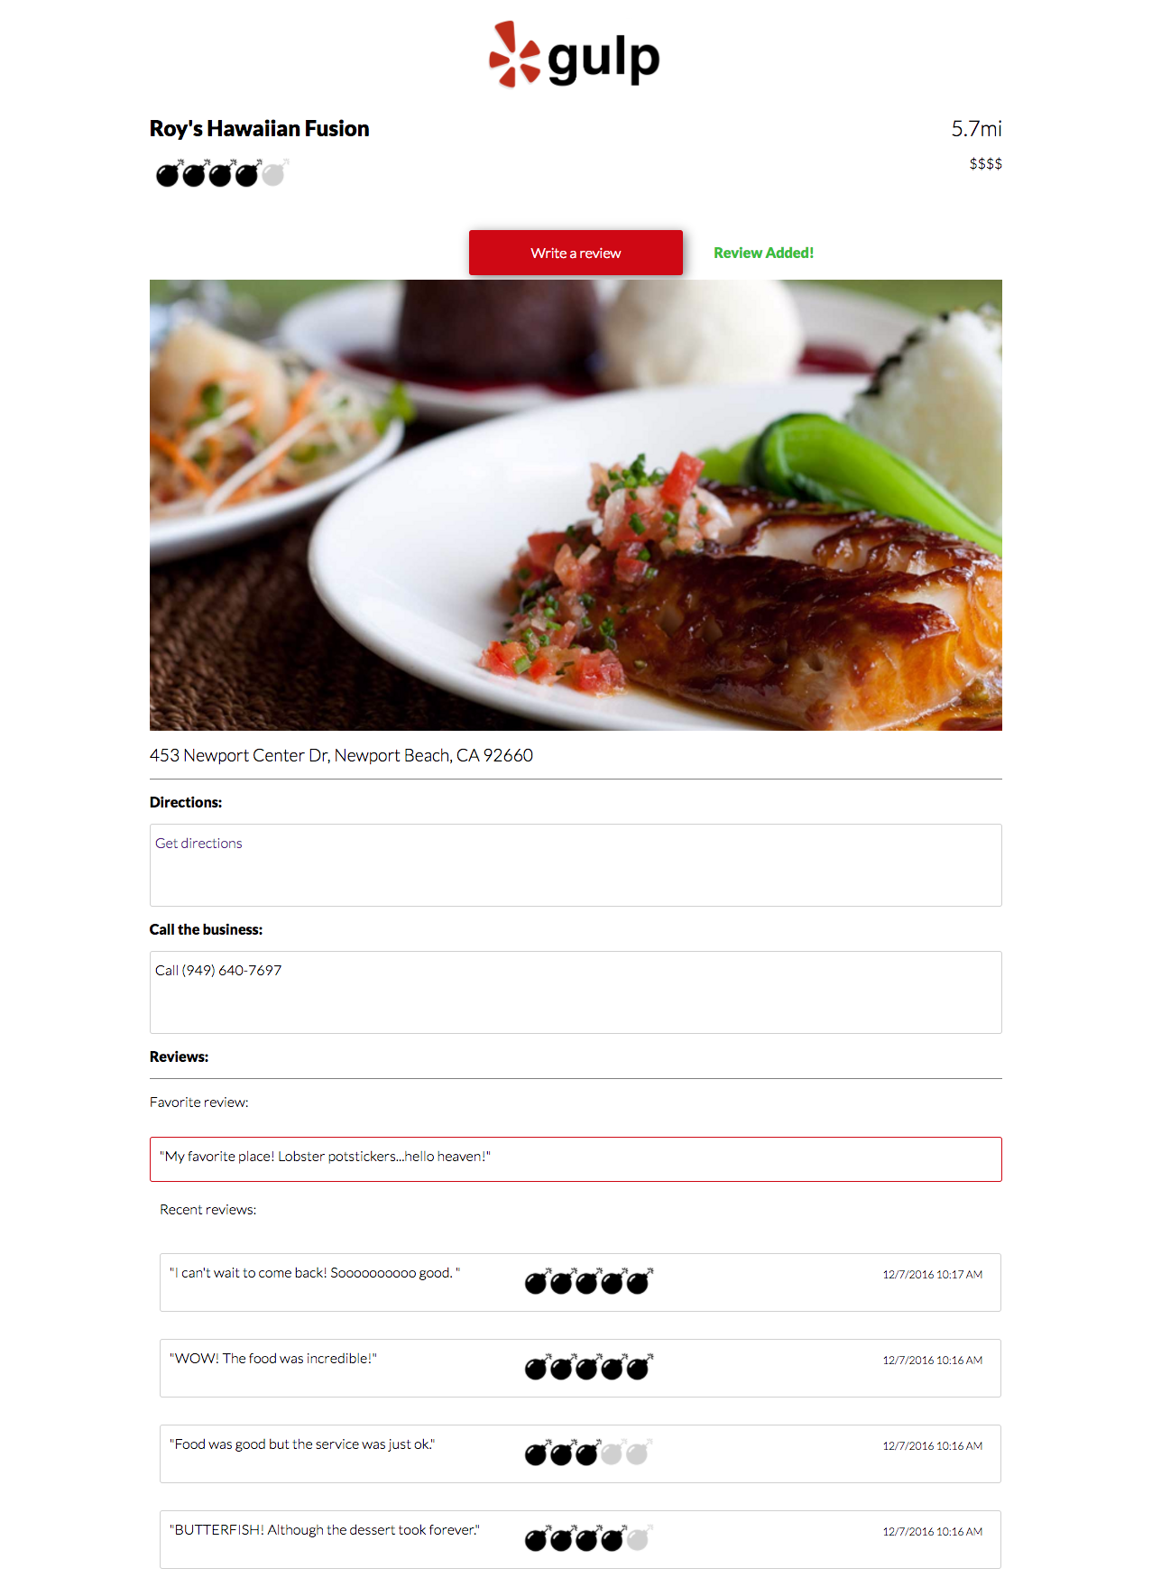This screenshot has height=1596, width=1152.
Task: Click the 10:17 AM review timestamp
Action: 933,1274
